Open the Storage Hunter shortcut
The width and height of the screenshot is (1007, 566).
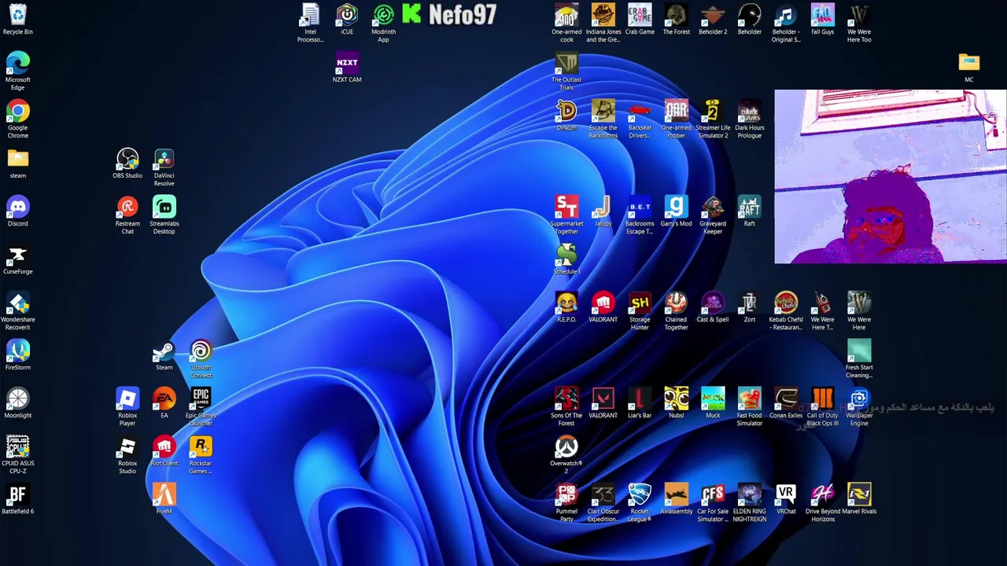pyautogui.click(x=640, y=311)
